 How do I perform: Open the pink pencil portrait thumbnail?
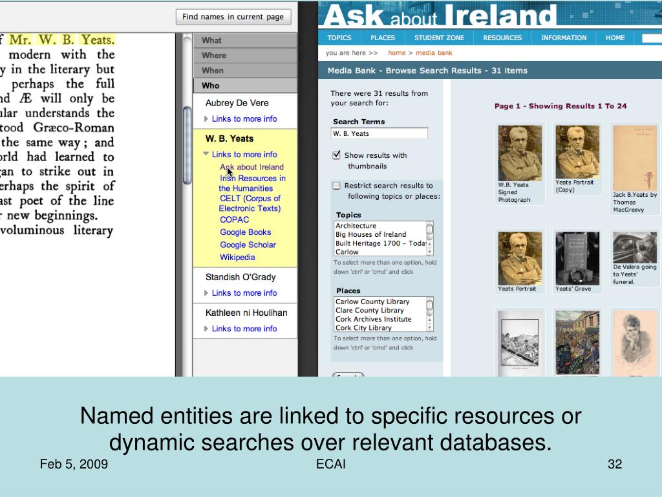pos(635,343)
